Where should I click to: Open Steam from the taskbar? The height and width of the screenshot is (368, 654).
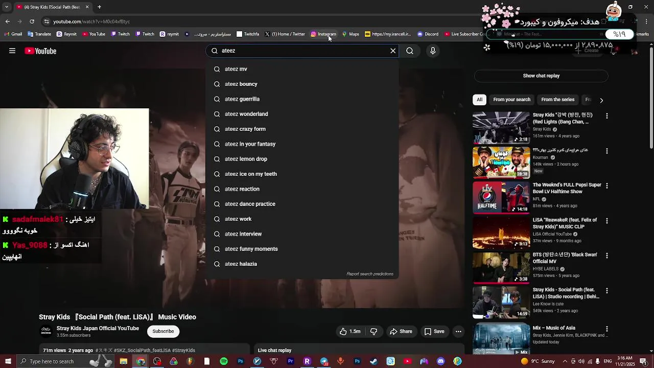point(374,361)
